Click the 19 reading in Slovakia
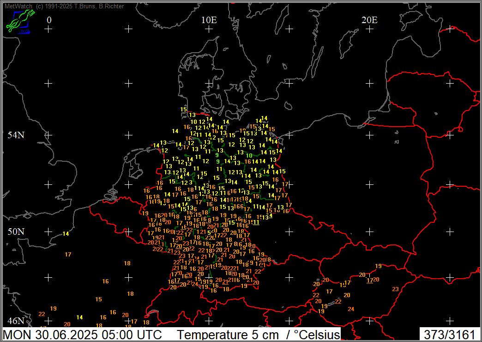The image size is (482, 342). point(378,266)
